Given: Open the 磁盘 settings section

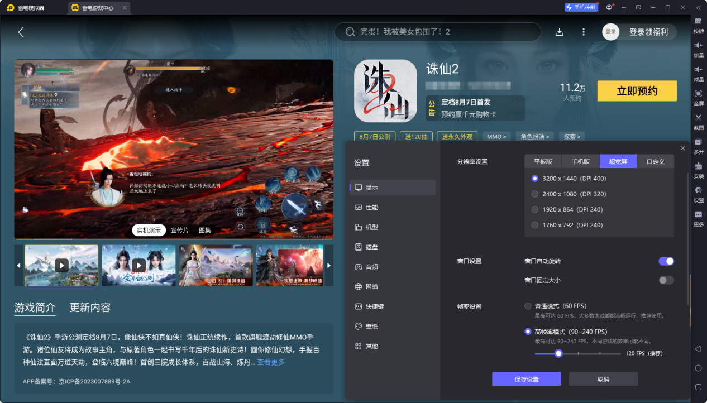Looking at the screenshot, I should point(393,247).
